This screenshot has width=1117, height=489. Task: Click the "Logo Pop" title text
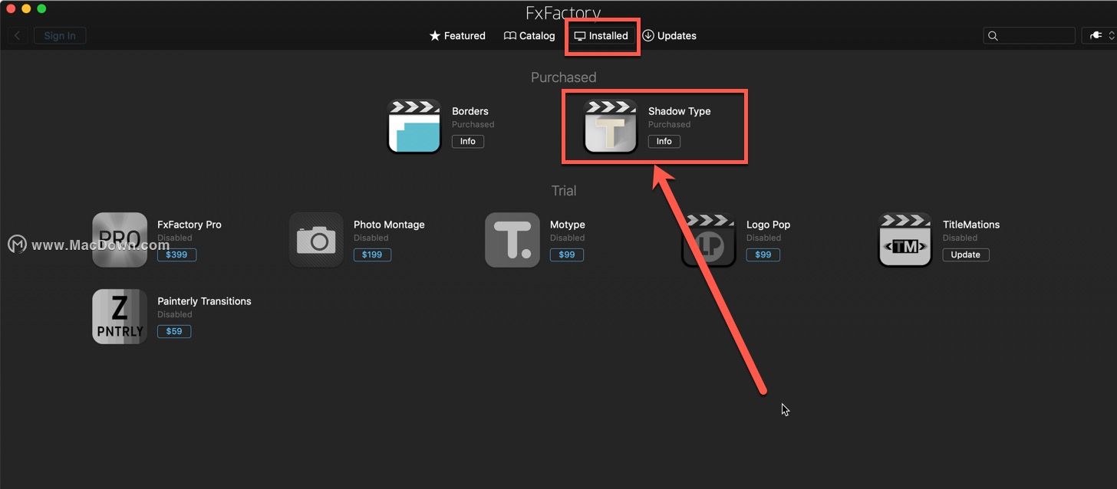point(768,225)
